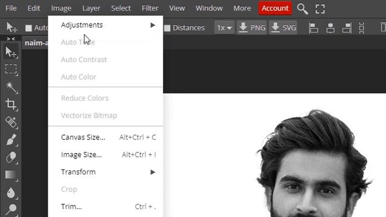Click the search magnifier icon
The width and height of the screenshot is (386, 217).
coord(302,9)
